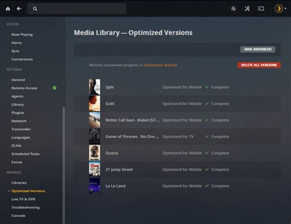This screenshot has width=291, height=224.
Task: Select Game of Thrones - No One title
Action: pyautogui.click(x=132, y=136)
